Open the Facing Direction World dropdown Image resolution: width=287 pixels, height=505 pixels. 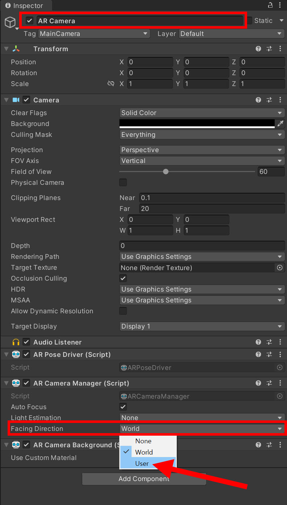click(x=202, y=429)
